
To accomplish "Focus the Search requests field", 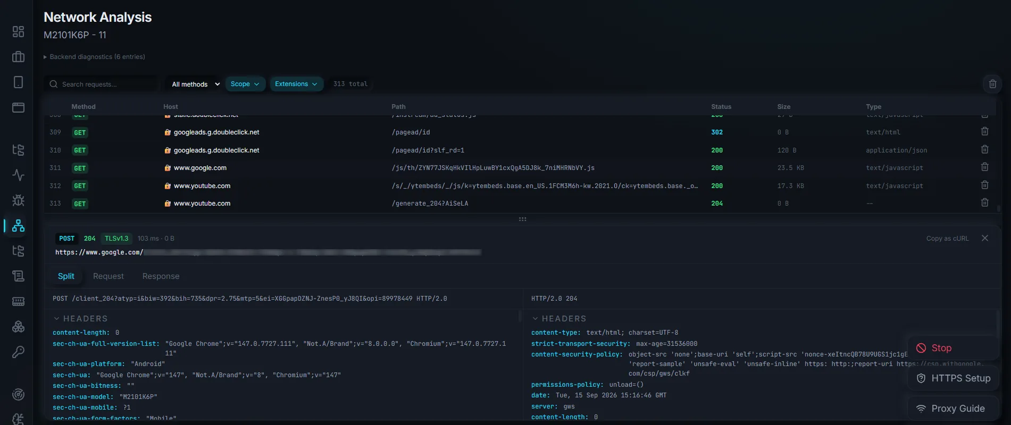I will click(101, 84).
